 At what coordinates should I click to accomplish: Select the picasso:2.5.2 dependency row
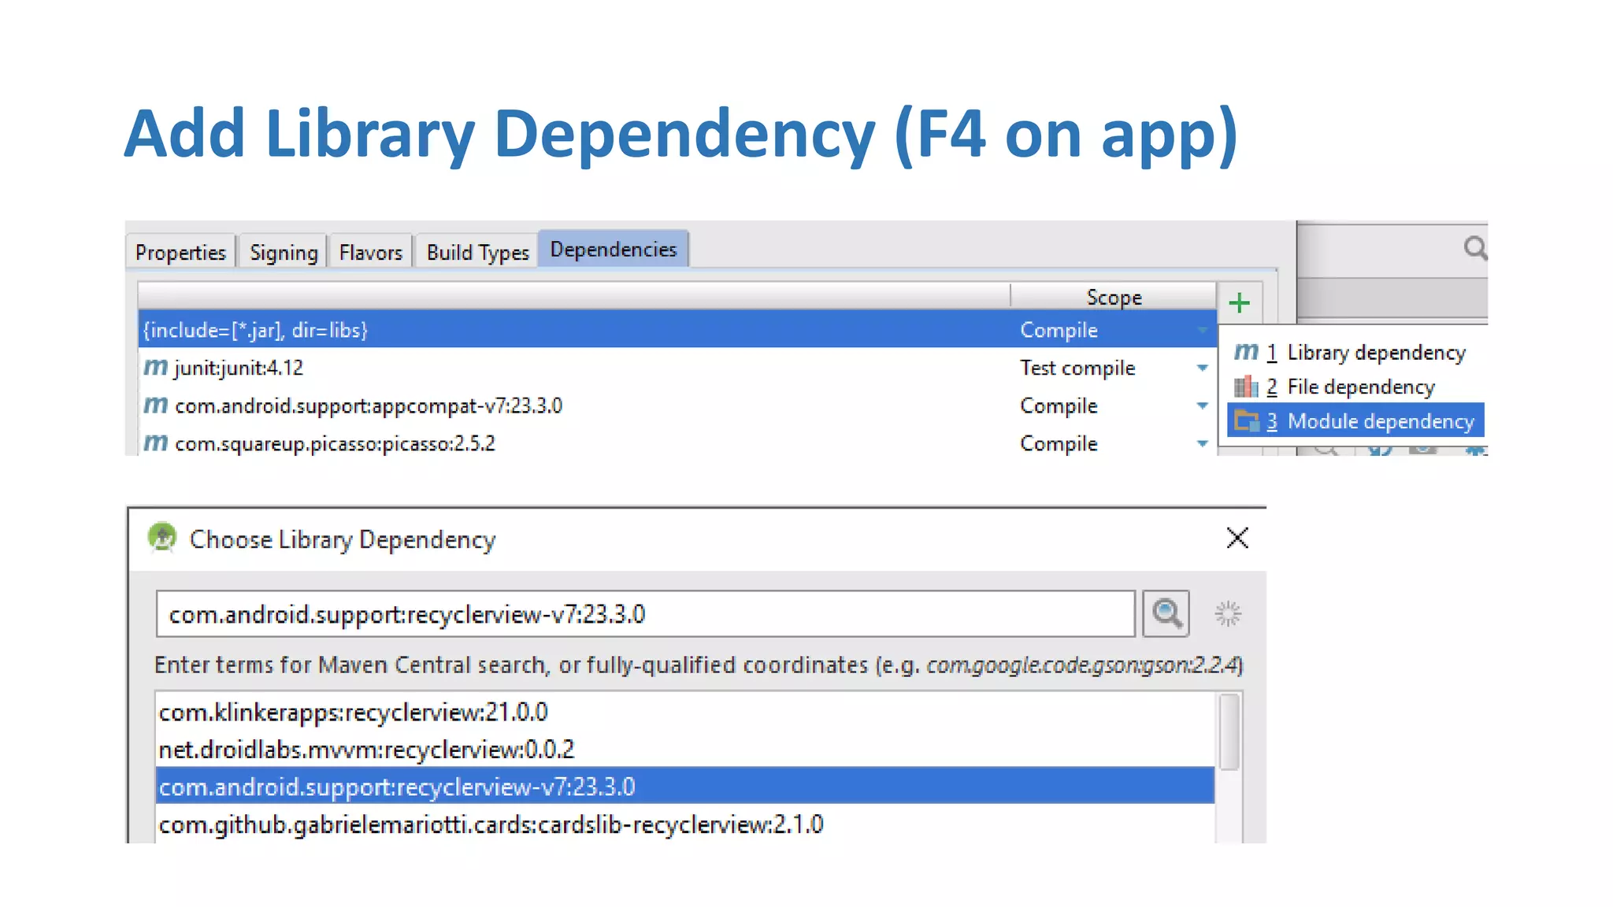(677, 442)
